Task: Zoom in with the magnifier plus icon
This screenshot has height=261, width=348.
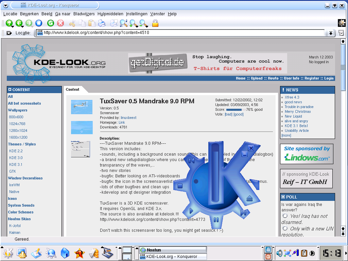Action: [133, 23]
